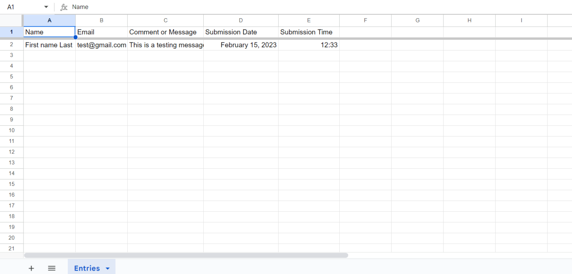Select the cell containing test@gmail.com
Image resolution: width=572 pixels, height=274 pixels.
coord(101,45)
